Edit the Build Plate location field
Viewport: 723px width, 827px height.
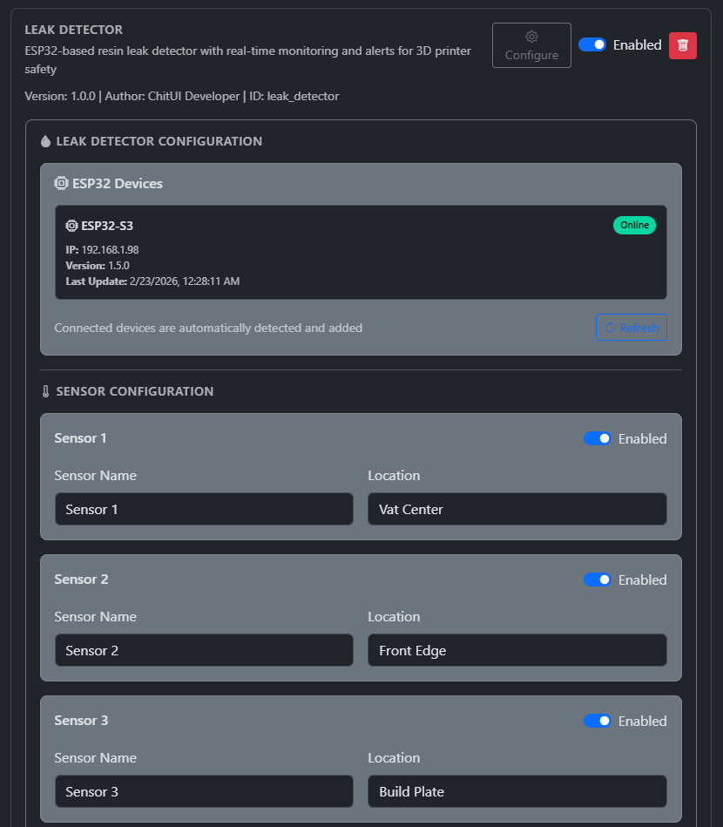pyautogui.click(x=517, y=791)
